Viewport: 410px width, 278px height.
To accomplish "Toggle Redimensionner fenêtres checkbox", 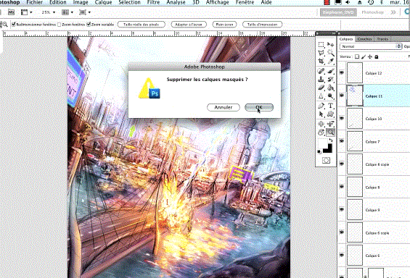I will [x=14, y=25].
